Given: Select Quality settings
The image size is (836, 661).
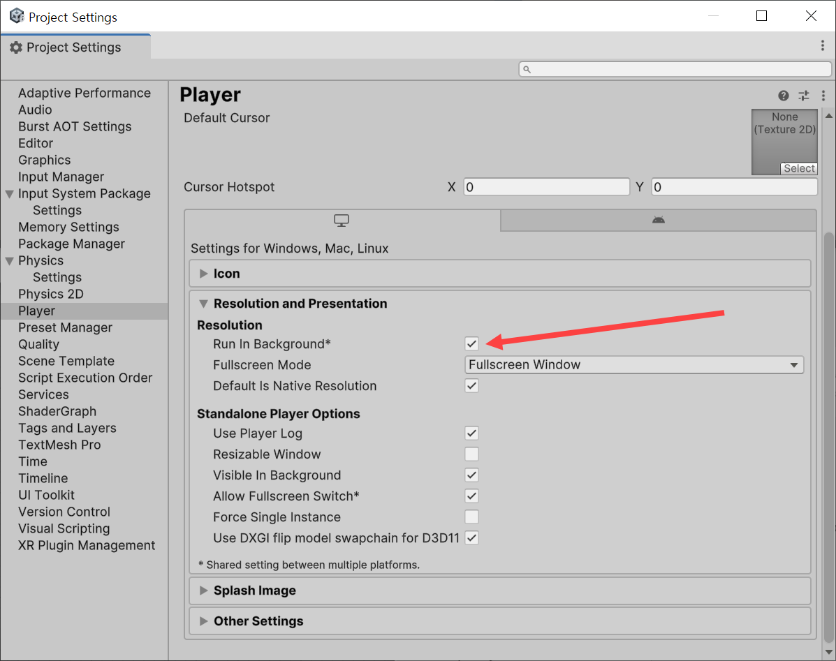Looking at the screenshot, I should point(38,345).
